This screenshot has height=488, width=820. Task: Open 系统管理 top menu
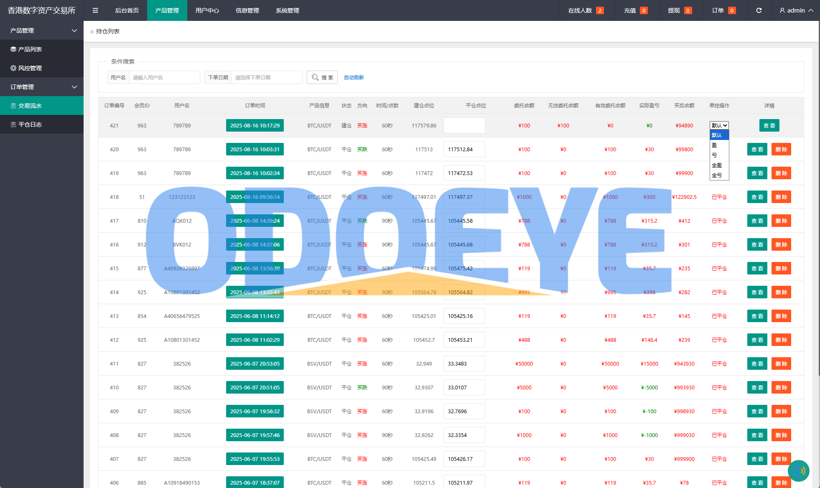(x=287, y=10)
